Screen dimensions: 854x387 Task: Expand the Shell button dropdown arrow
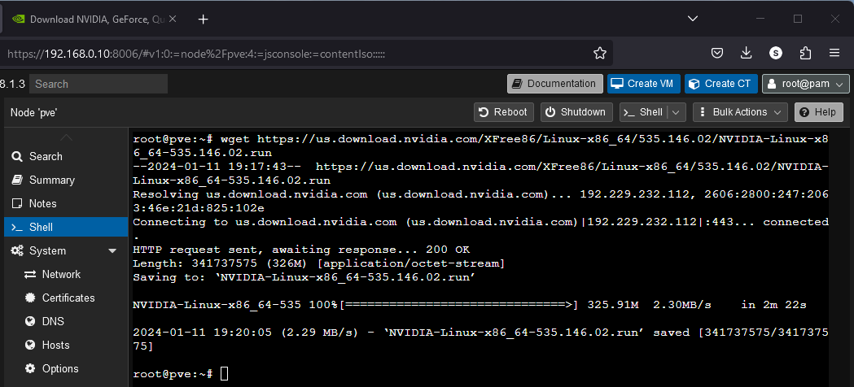pyautogui.click(x=676, y=112)
